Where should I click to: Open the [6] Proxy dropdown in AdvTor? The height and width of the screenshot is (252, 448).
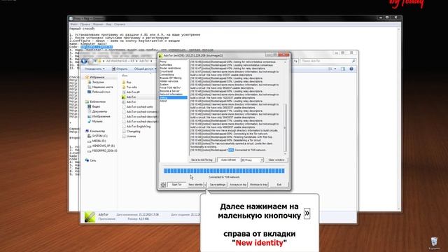point(252,160)
